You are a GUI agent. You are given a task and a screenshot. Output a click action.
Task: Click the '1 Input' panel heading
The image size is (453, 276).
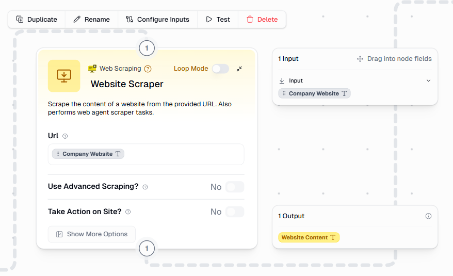288,59
